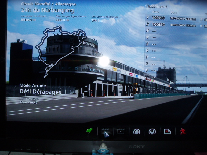The width and height of the screenshot is (207, 155).
Task: Open the driving options gauge icon
Action: tap(136, 131)
